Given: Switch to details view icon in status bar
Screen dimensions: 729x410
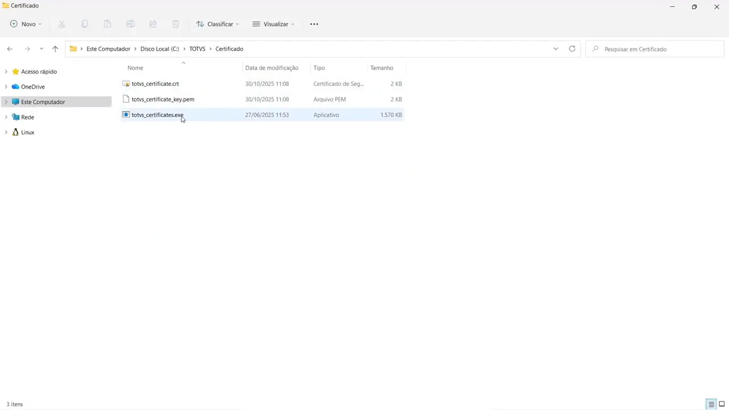Looking at the screenshot, I should coord(711,404).
